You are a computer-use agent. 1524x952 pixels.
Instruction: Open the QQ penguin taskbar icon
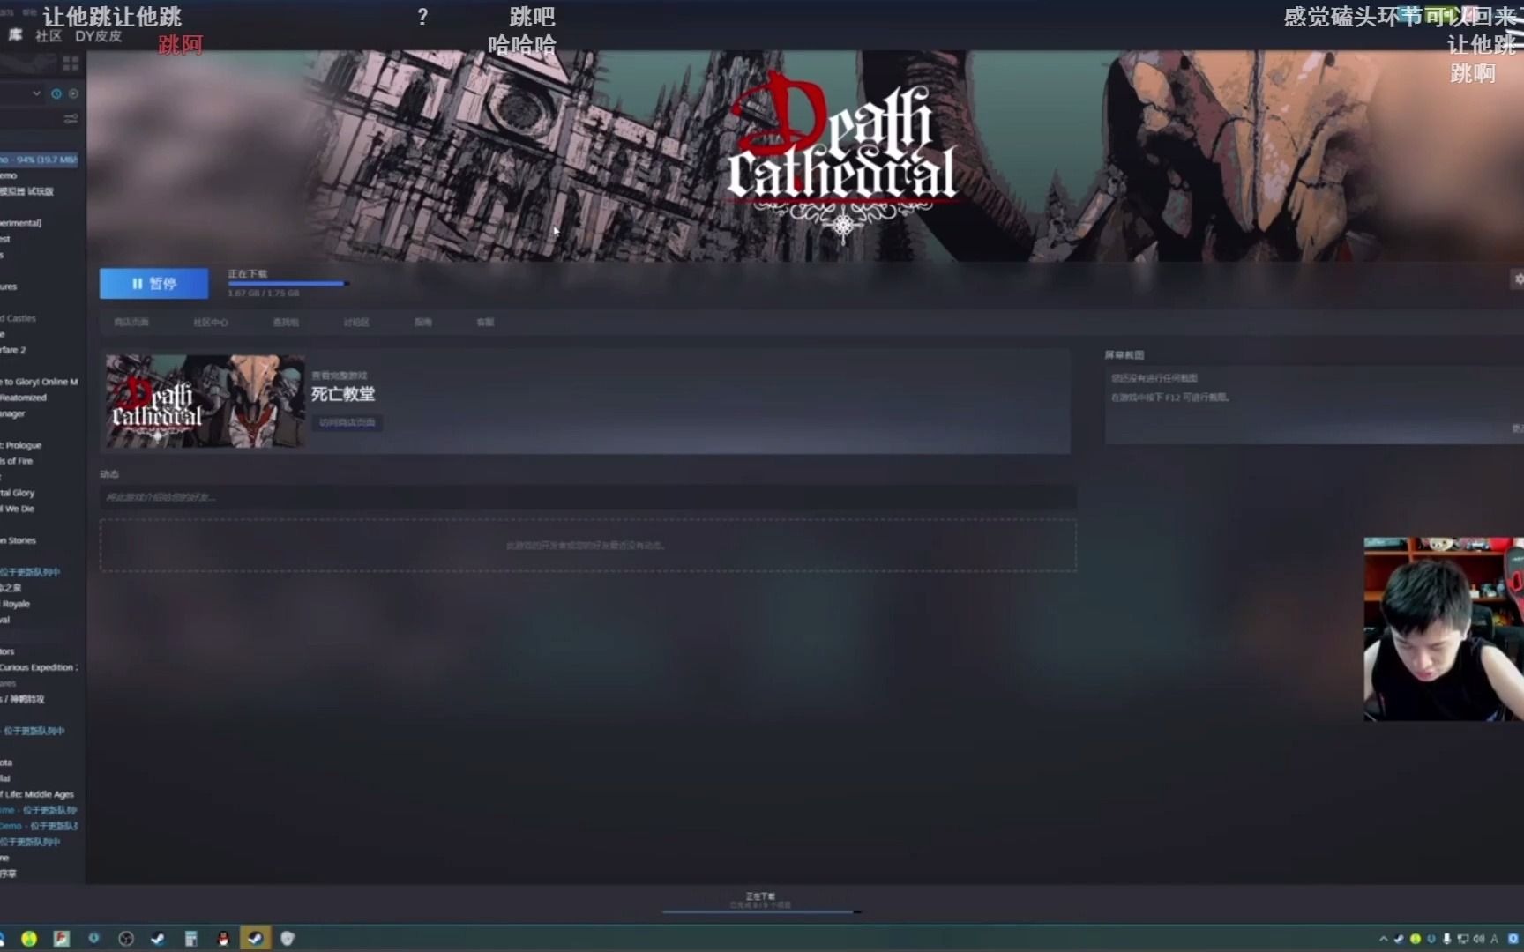click(x=223, y=939)
